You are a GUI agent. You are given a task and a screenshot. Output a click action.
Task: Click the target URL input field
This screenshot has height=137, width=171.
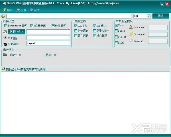(x=69, y=16)
